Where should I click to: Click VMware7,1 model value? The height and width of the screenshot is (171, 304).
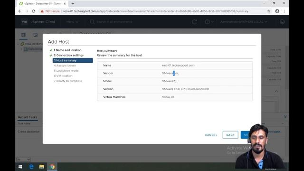point(169,81)
